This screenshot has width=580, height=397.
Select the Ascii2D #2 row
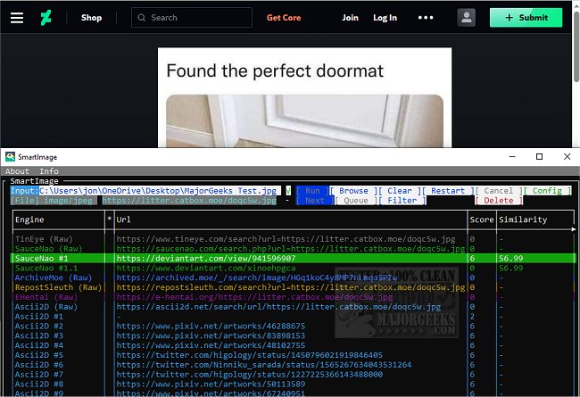coord(293,326)
